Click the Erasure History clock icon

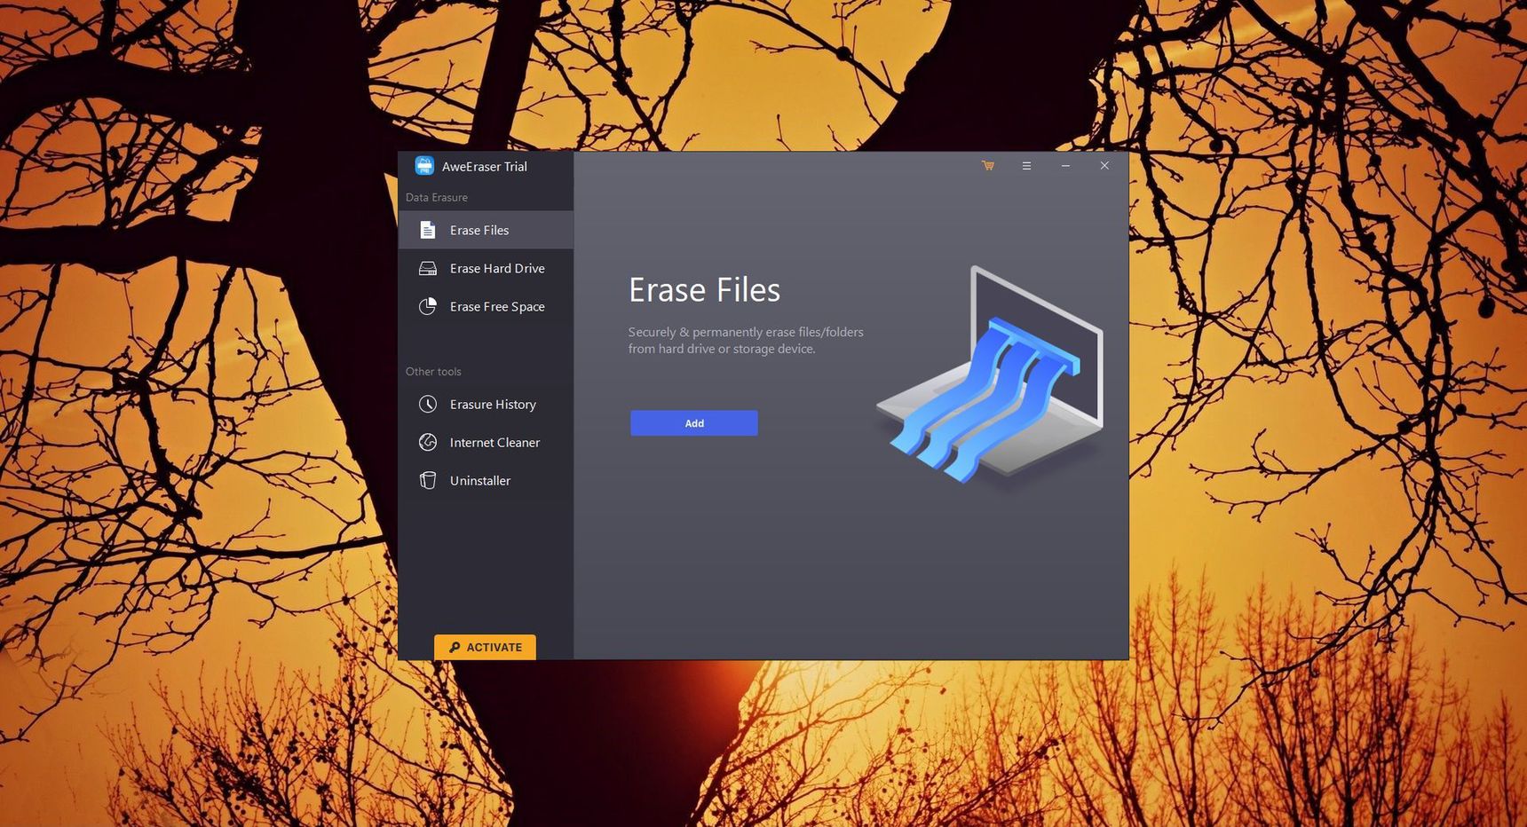428,404
